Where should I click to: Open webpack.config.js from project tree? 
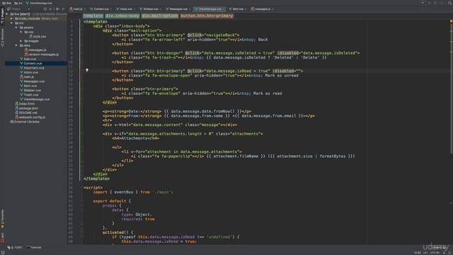(x=30, y=118)
